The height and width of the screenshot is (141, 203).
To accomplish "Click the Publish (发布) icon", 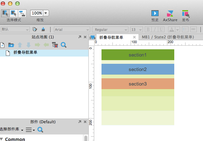I will pyautogui.click(x=186, y=13).
